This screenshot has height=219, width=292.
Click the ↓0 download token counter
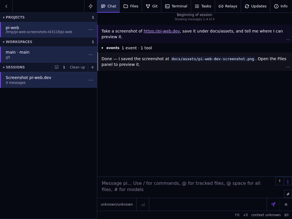pyautogui.click(x=246, y=215)
